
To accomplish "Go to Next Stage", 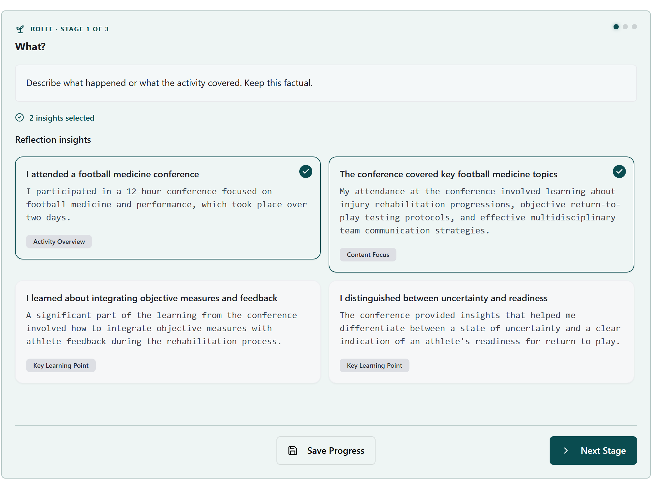I will [593, 451].
